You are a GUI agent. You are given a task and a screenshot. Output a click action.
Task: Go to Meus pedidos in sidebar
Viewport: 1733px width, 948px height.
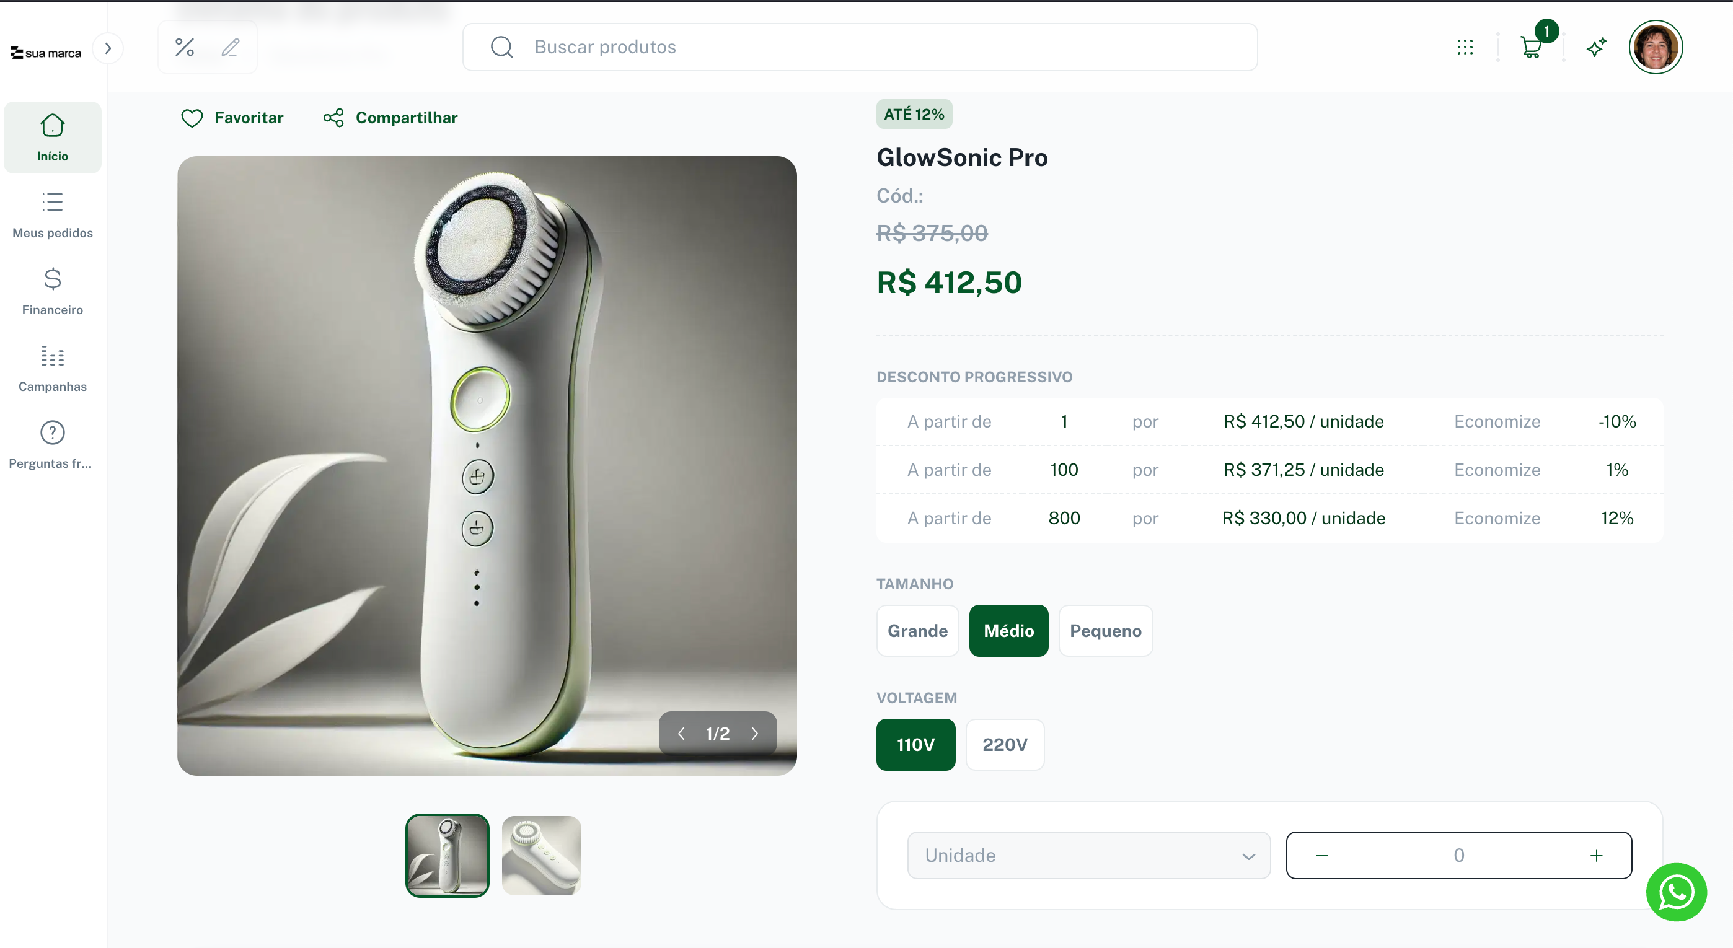coord(53,214)
